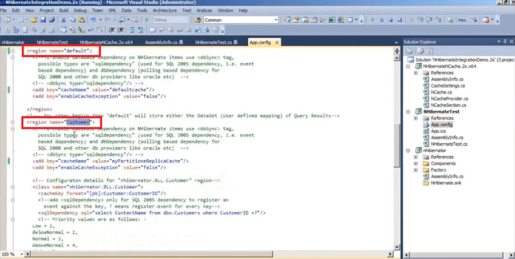Click the Breakpoints window toolbar icon
The height and width of the screenshot is (259, 515).
point(486,20)
